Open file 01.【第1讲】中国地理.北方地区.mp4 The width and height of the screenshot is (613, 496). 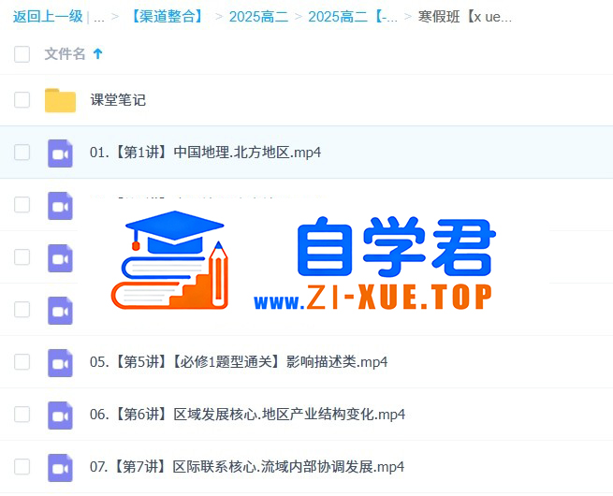point(206,152)
